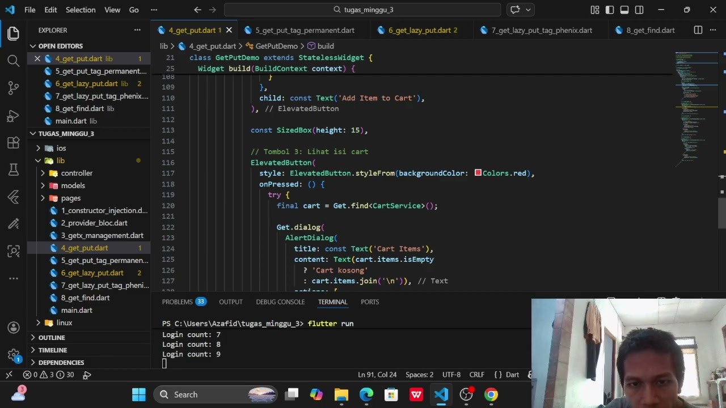This screenshot has width=726, height=408.
Task: Open Google Chrome from taskbar
Action: click(491, 394)
